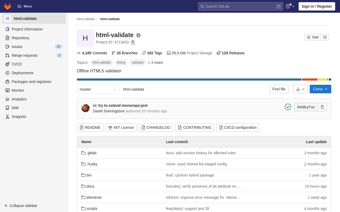The image size is (340, 212).
Task: Open the CHANGELOG file link
Action: (x=156, y=127)
